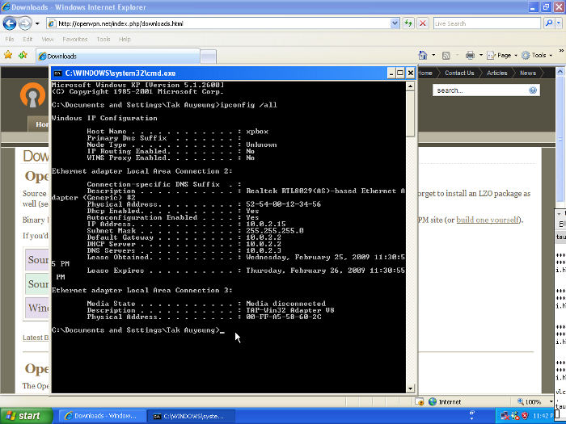
Task: Open the search provider dropdown arrow
Action: 559,23
